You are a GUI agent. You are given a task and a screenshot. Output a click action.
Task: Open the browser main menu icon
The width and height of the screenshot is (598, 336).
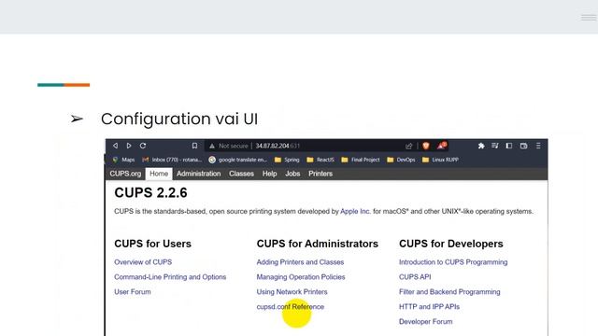click(x=538, y=146)
